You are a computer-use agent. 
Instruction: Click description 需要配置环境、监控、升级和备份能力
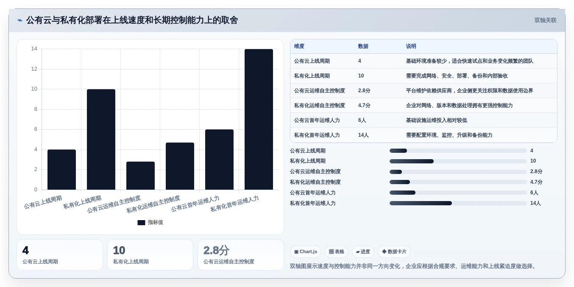tap(449, 135)
